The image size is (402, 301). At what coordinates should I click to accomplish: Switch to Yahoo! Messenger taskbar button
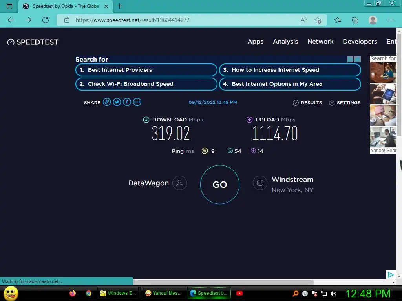[164, 293]
